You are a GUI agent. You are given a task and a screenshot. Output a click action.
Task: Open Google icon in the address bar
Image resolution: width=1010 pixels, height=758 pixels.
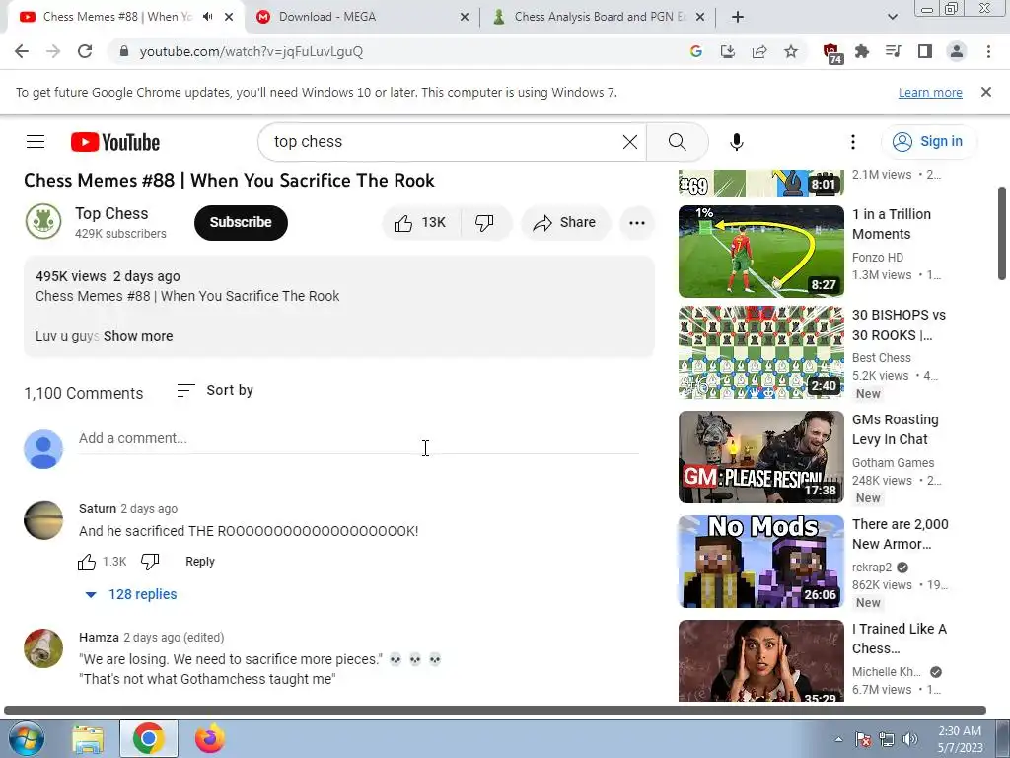(x=695, y=51)
